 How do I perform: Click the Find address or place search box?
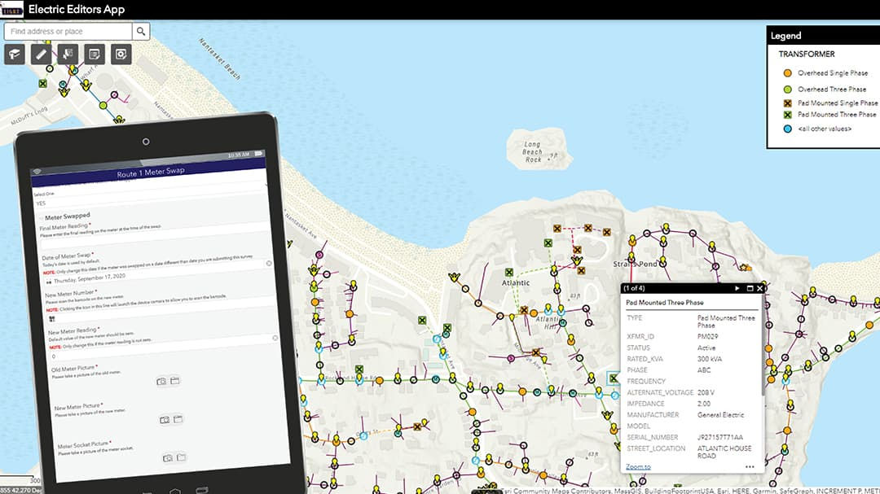(x=69, y=31)
